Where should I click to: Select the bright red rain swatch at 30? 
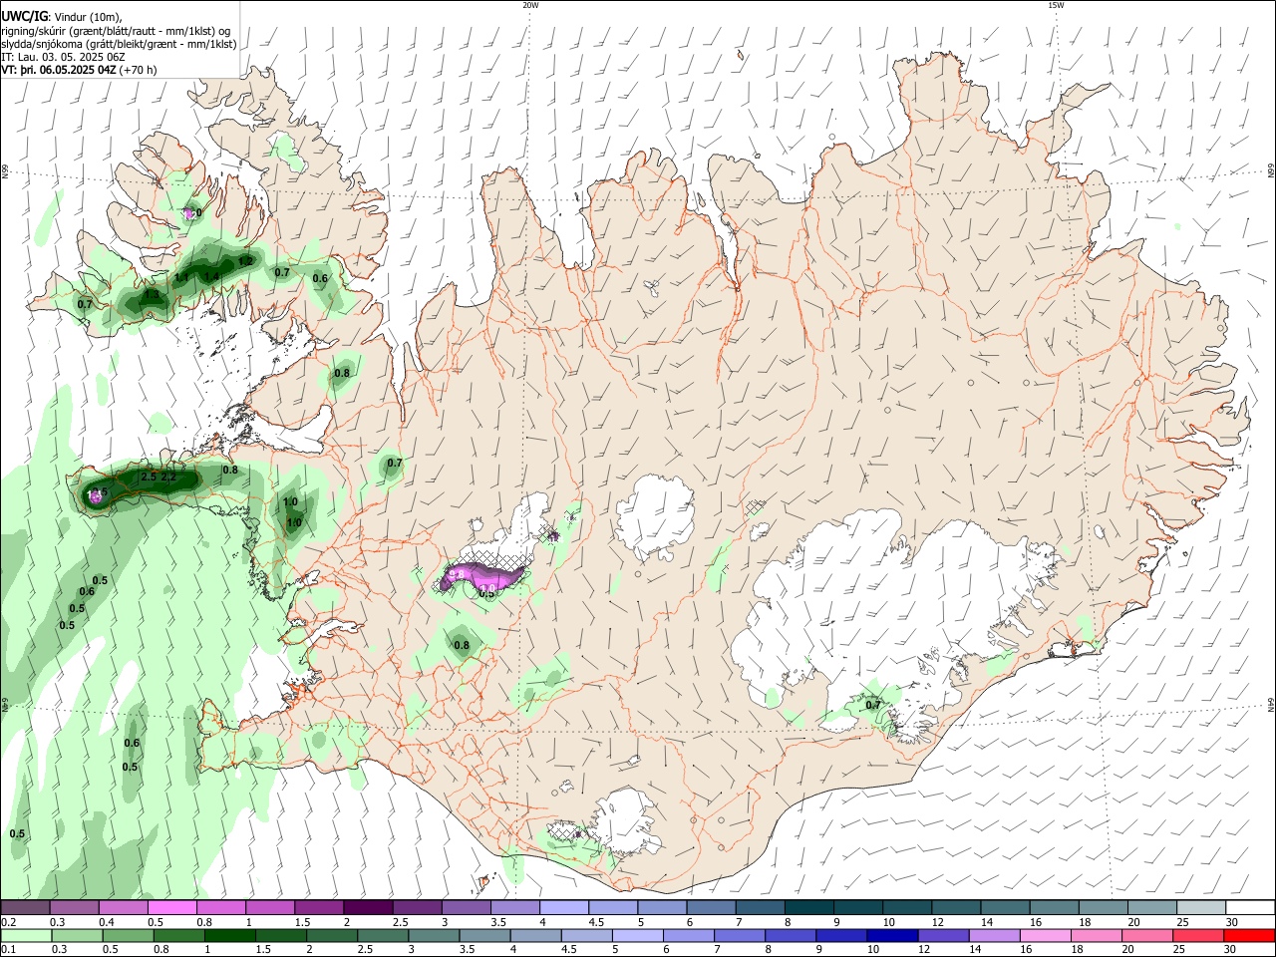click(1249, 935)
